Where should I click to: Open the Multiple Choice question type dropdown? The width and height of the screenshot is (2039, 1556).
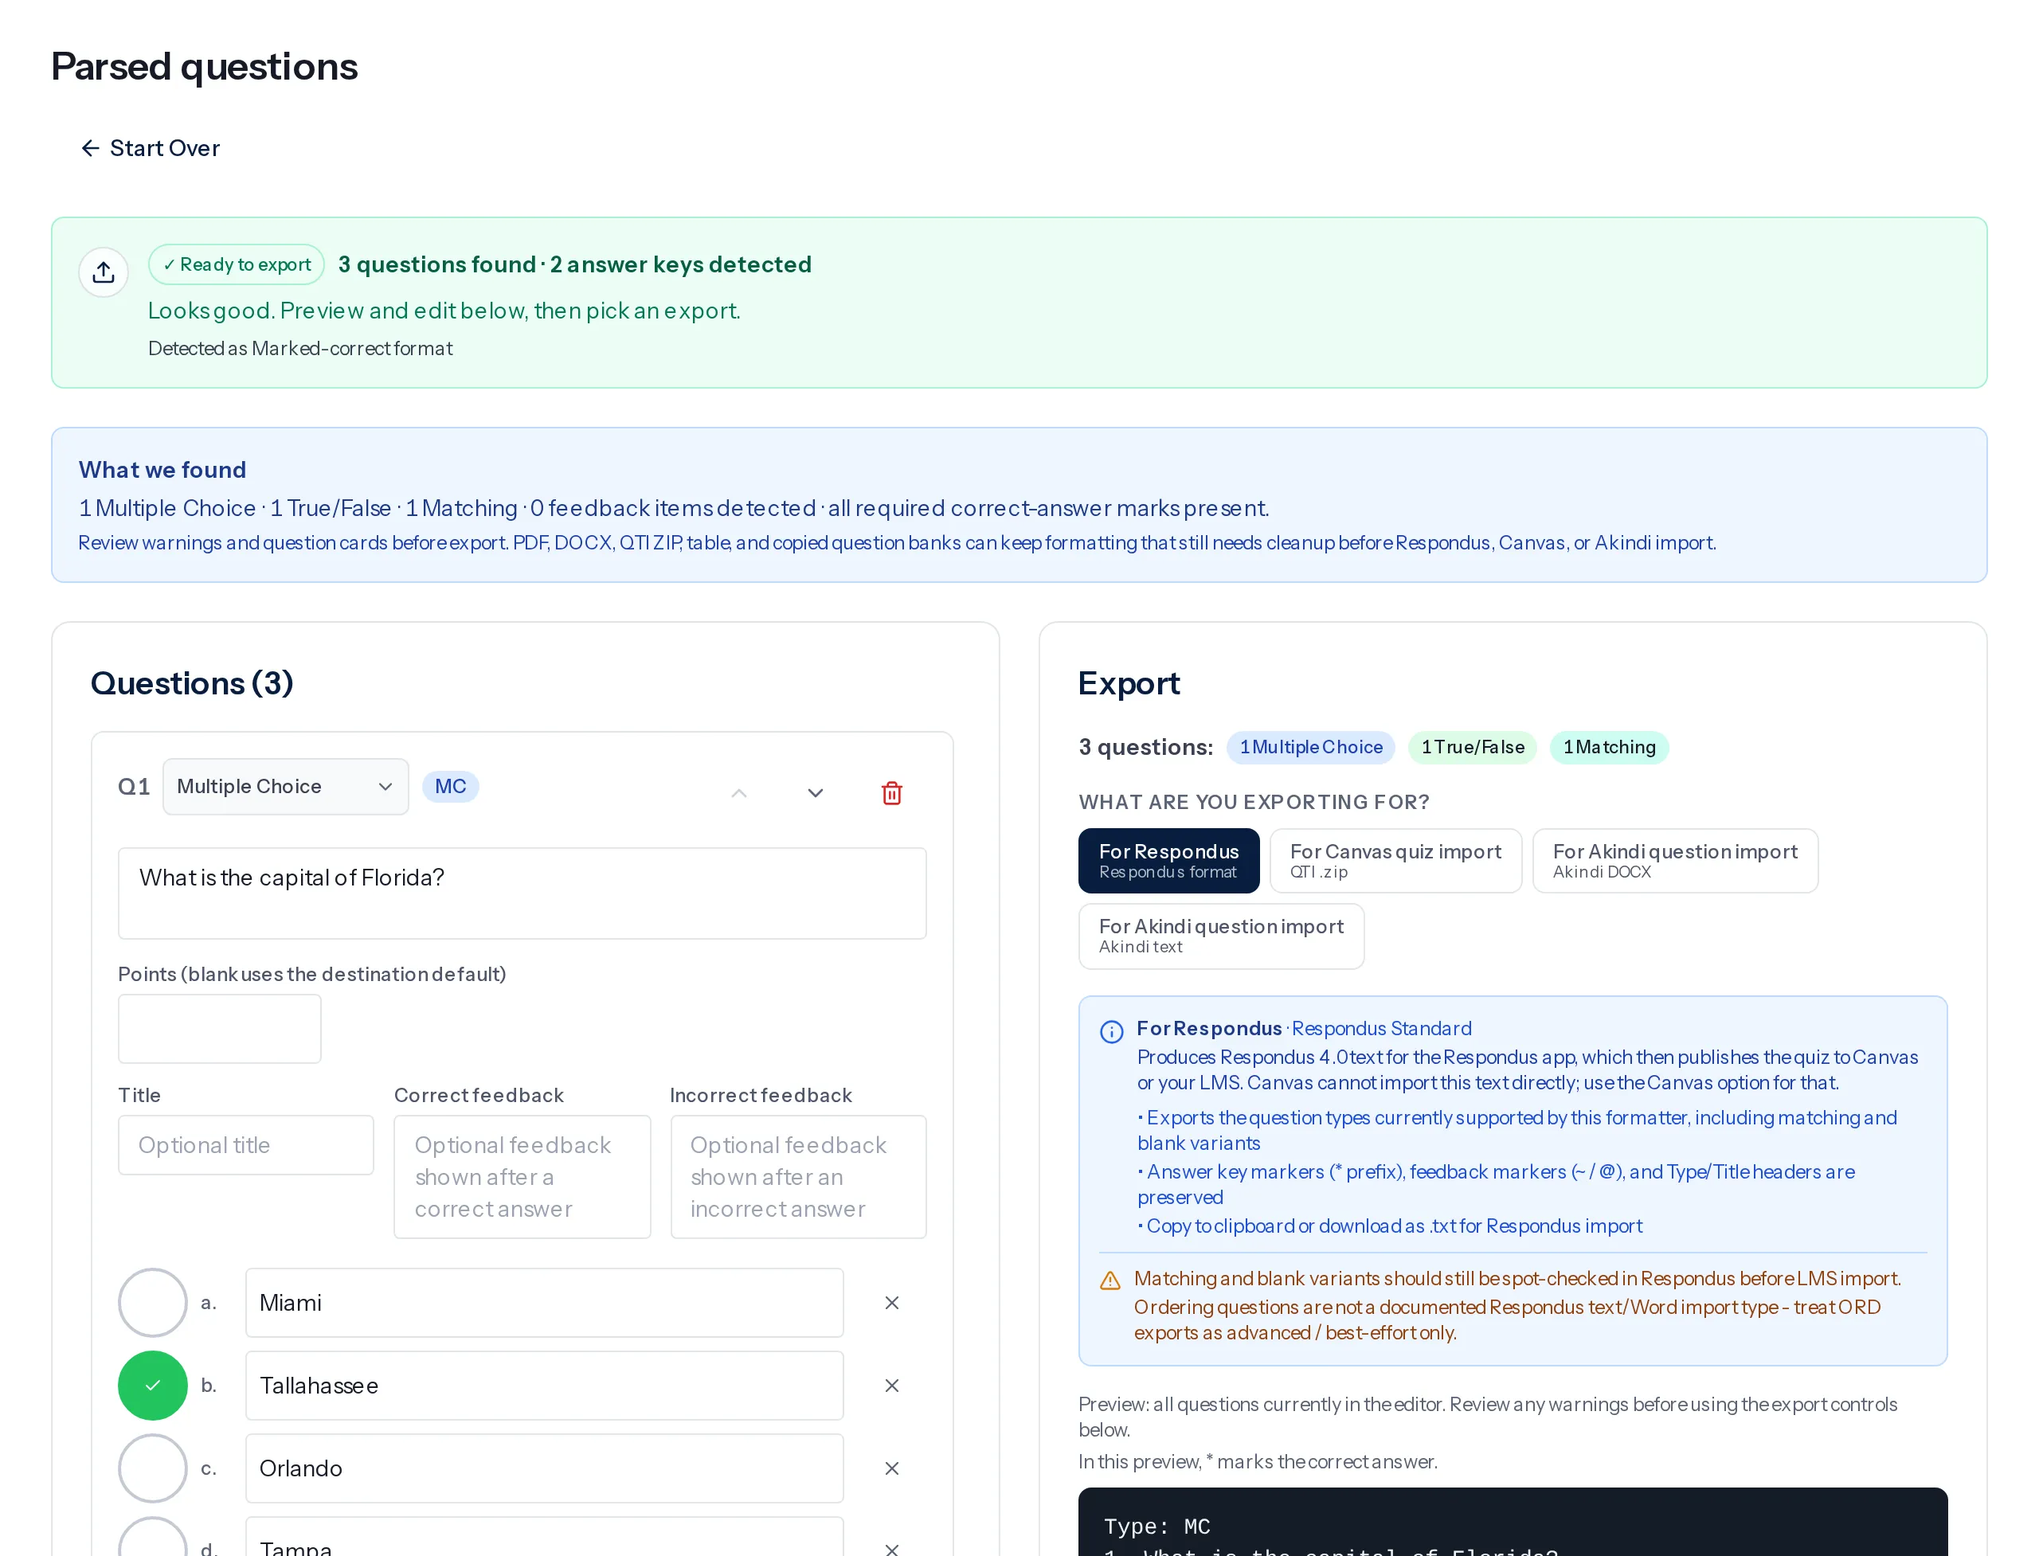[x=285, y=786]
